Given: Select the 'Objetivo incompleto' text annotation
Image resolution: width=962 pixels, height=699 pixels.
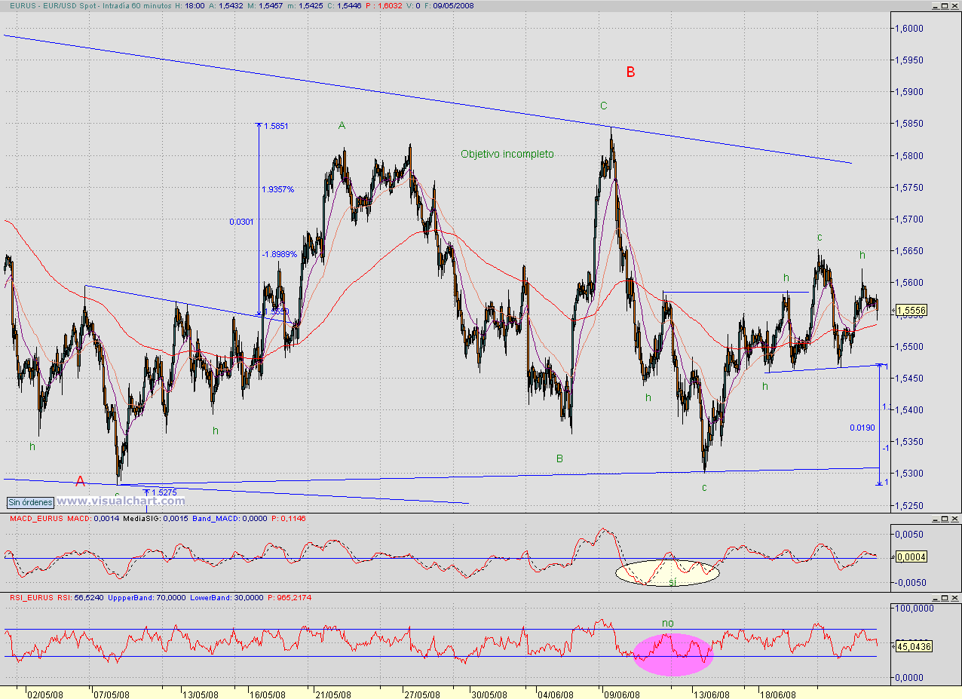Looking at the screenshot, I should coord(507,154).
